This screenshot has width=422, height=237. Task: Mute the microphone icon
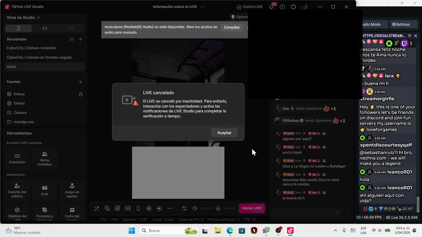click(x=218, y=208)
